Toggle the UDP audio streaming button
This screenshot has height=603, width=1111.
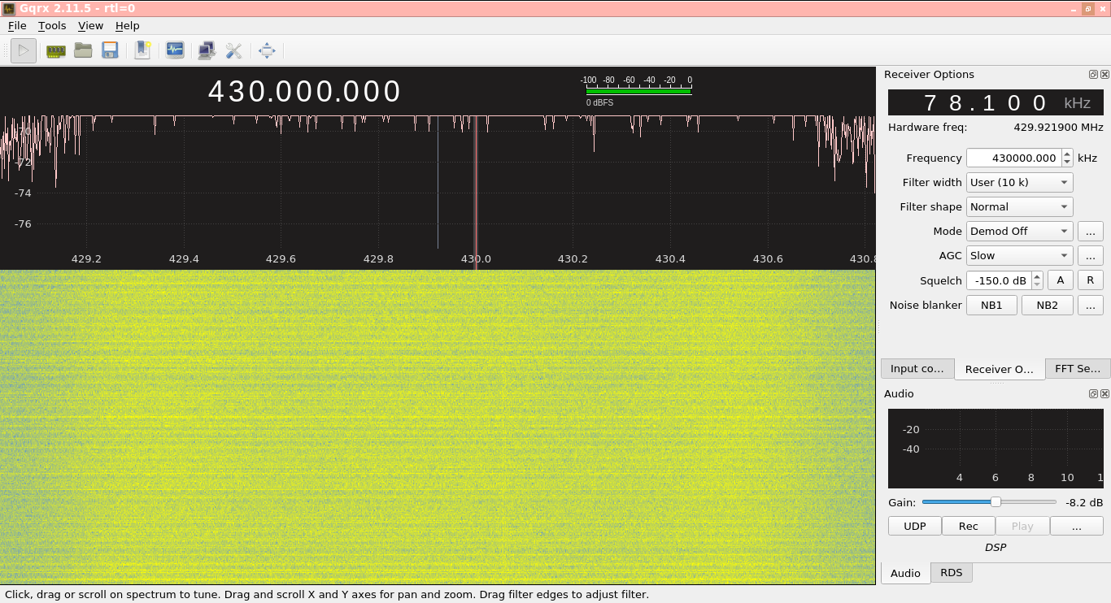click(915, 526)
